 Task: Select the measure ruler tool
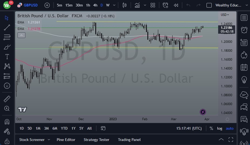(x=7, y=99)
